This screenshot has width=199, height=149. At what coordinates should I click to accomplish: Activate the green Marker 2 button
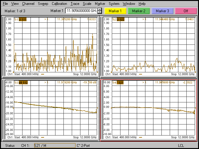coord(139,11)
